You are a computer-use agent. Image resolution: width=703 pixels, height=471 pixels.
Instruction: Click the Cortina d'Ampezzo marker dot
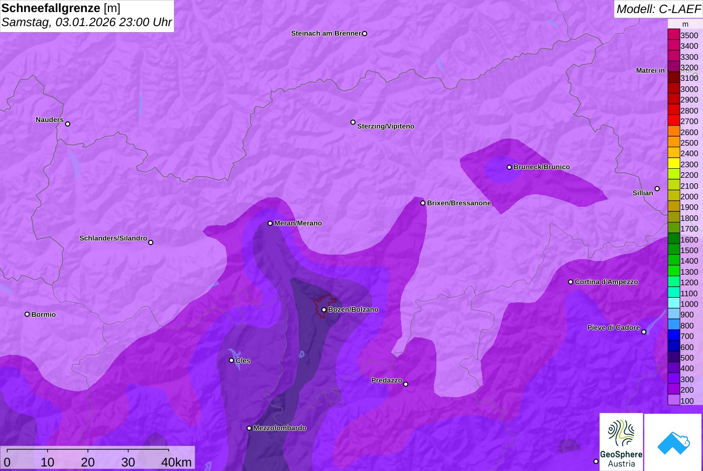pos(570,282)
